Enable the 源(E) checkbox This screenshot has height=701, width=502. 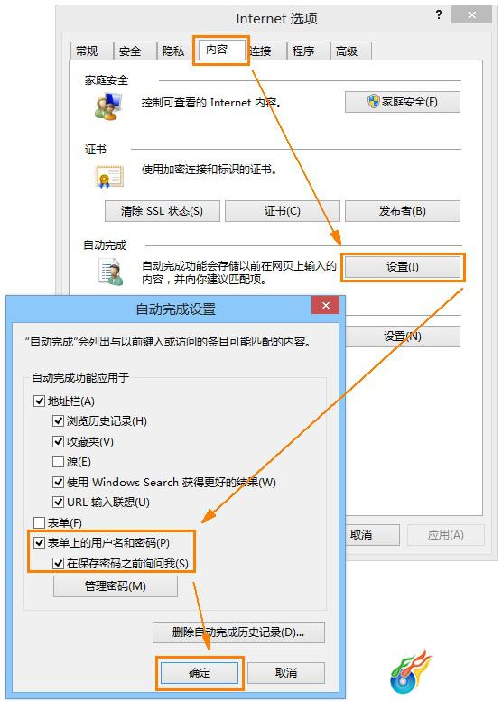tap(58, 461)
